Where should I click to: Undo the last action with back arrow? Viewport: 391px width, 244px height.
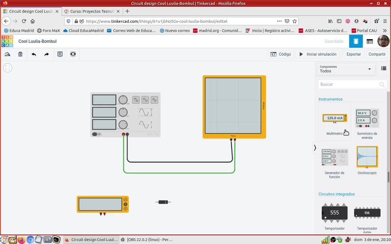34,54
